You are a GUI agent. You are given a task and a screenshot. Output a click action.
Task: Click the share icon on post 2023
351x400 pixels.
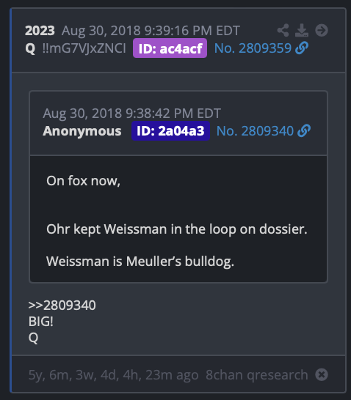coord(283,30)
